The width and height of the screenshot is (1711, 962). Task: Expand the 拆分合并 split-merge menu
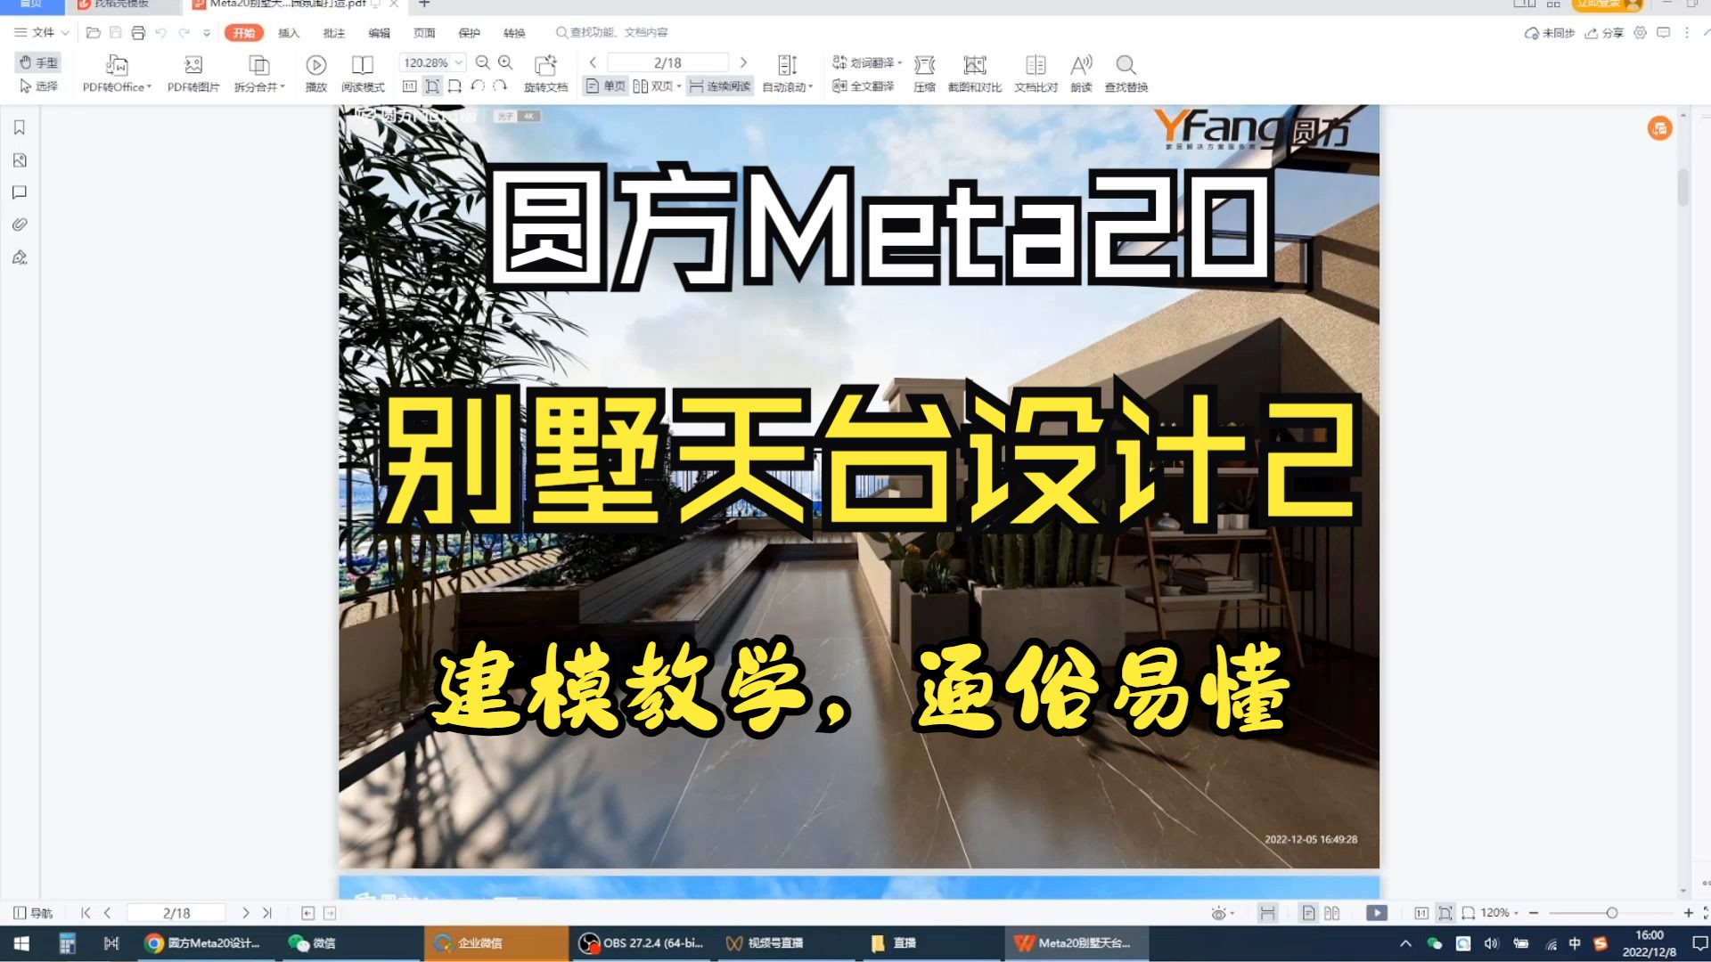(259, 73)
